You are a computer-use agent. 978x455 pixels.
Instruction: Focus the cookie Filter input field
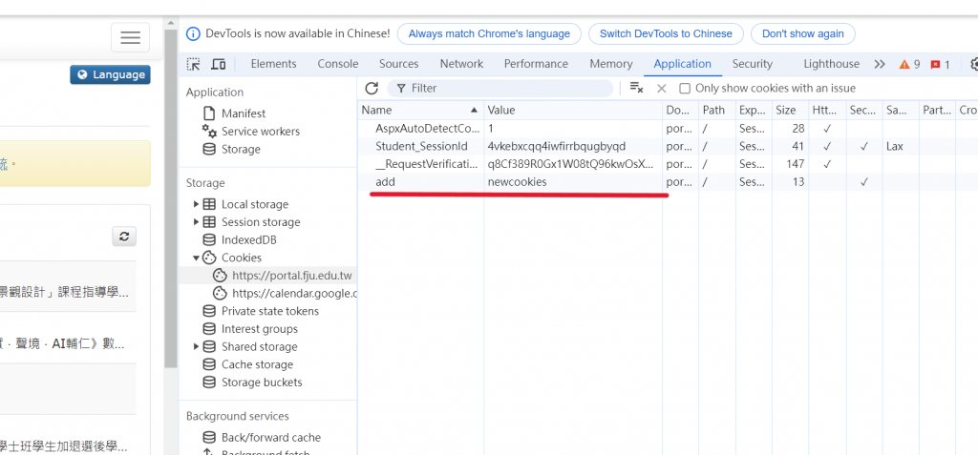(500, 88)
